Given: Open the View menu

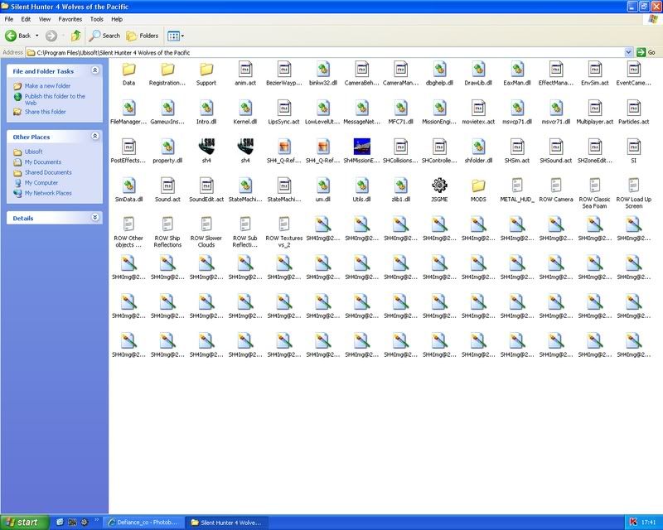Looking at the screenshot, I should click(45, 19).
